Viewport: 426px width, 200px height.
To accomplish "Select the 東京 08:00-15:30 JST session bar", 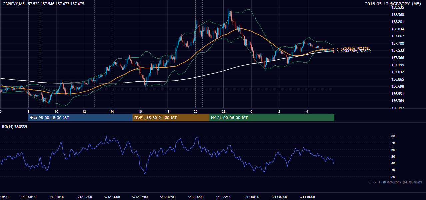I will tap(80, 118).
